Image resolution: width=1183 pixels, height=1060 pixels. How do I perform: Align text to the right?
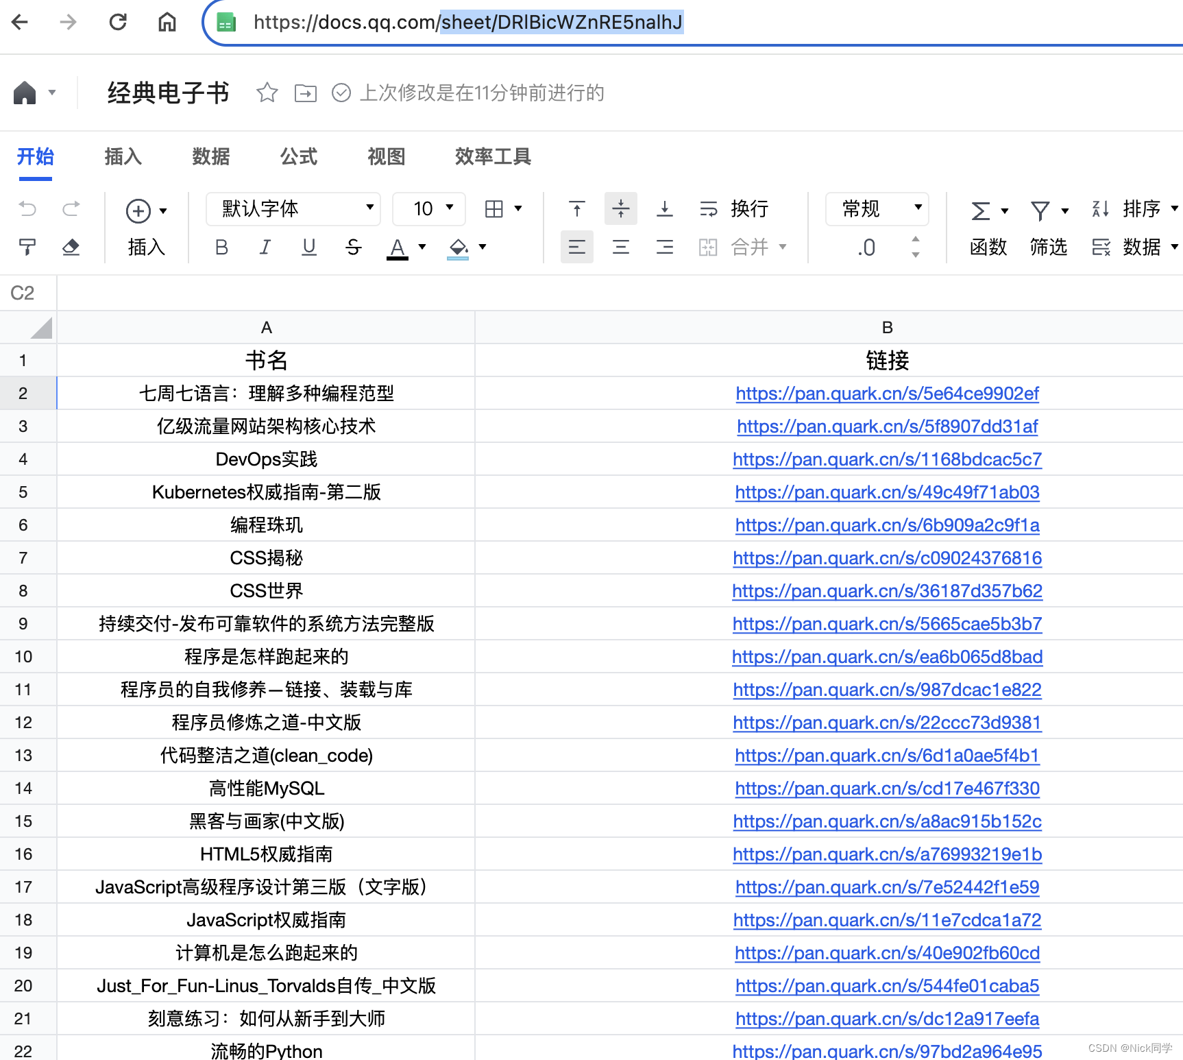pos(665,247)
